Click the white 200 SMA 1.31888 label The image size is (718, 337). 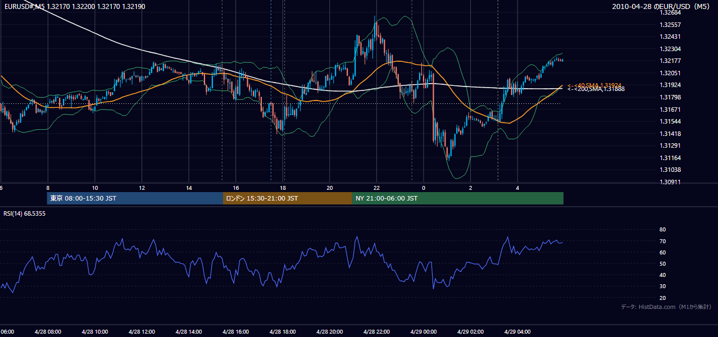click(x=596, y=89)
